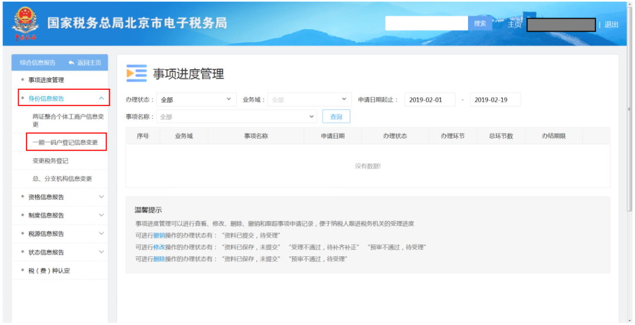Viewport: 635px width, 325px height.
Task: Click the 办理环节 column header
Action: (x=453, y=136)
